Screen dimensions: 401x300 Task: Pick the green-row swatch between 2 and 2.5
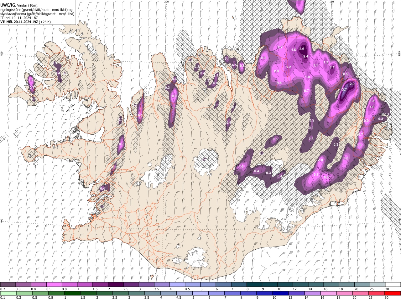pyautogui.click(x=104, y=293)
